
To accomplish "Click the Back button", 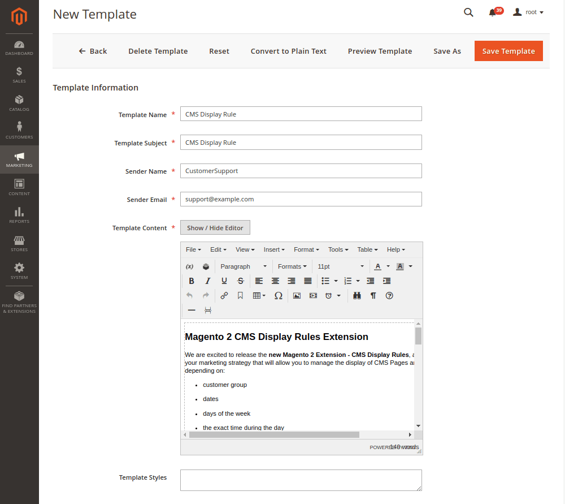I will (x=93, y=51).
